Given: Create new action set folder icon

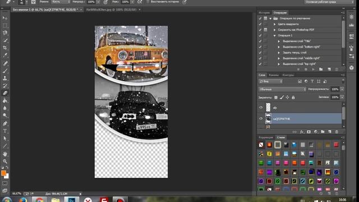Looking at the screenshot, I should click(x=321, y=70).
